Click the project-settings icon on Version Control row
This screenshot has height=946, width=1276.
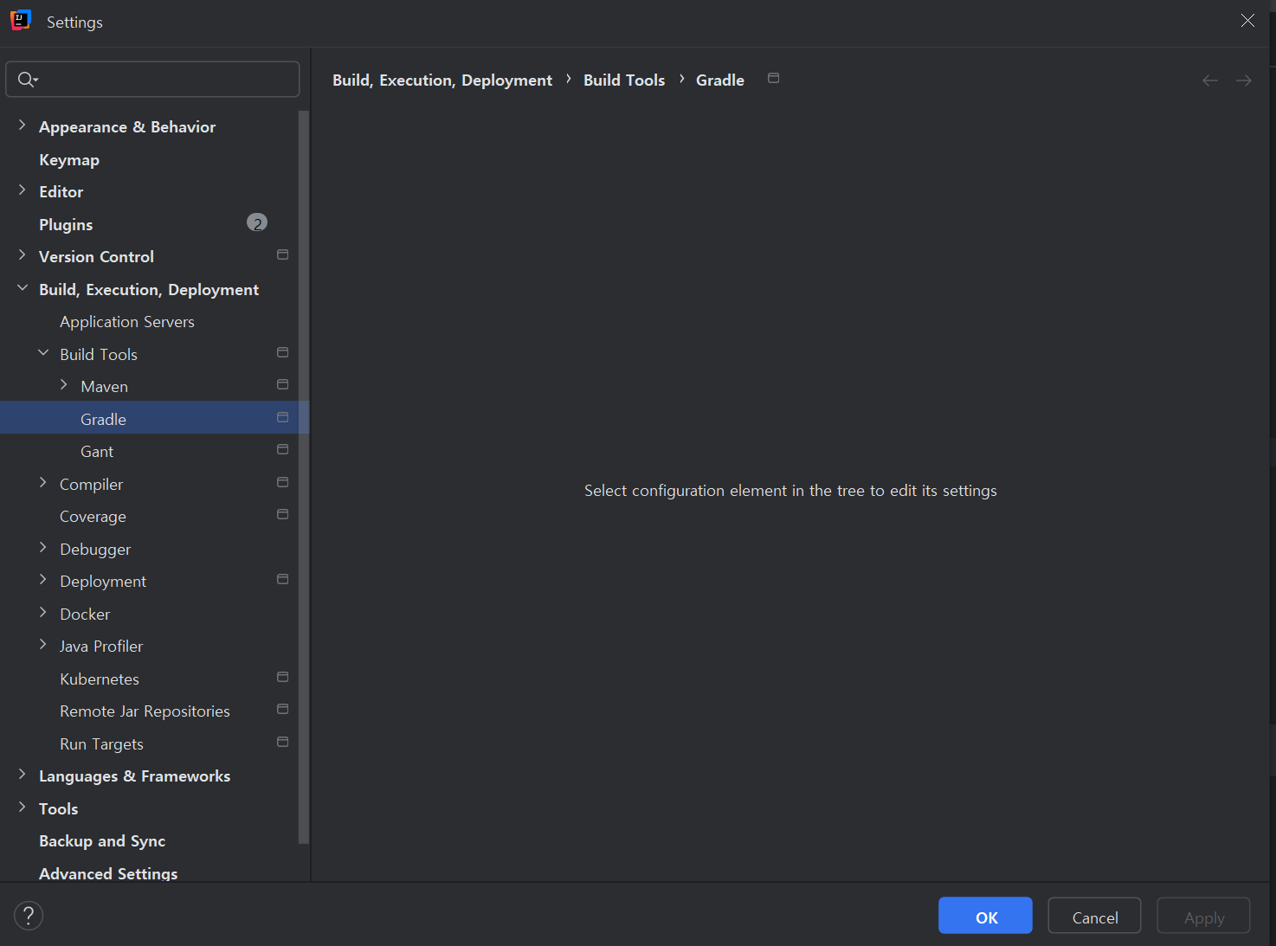pos(282,254)
